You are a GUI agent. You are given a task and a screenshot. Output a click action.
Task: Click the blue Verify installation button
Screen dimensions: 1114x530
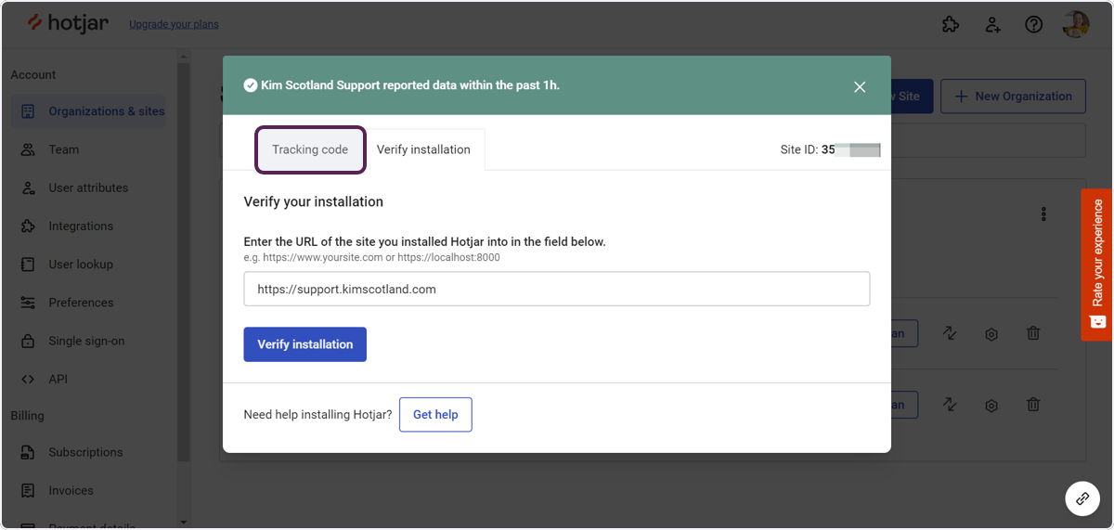point(305,344)
